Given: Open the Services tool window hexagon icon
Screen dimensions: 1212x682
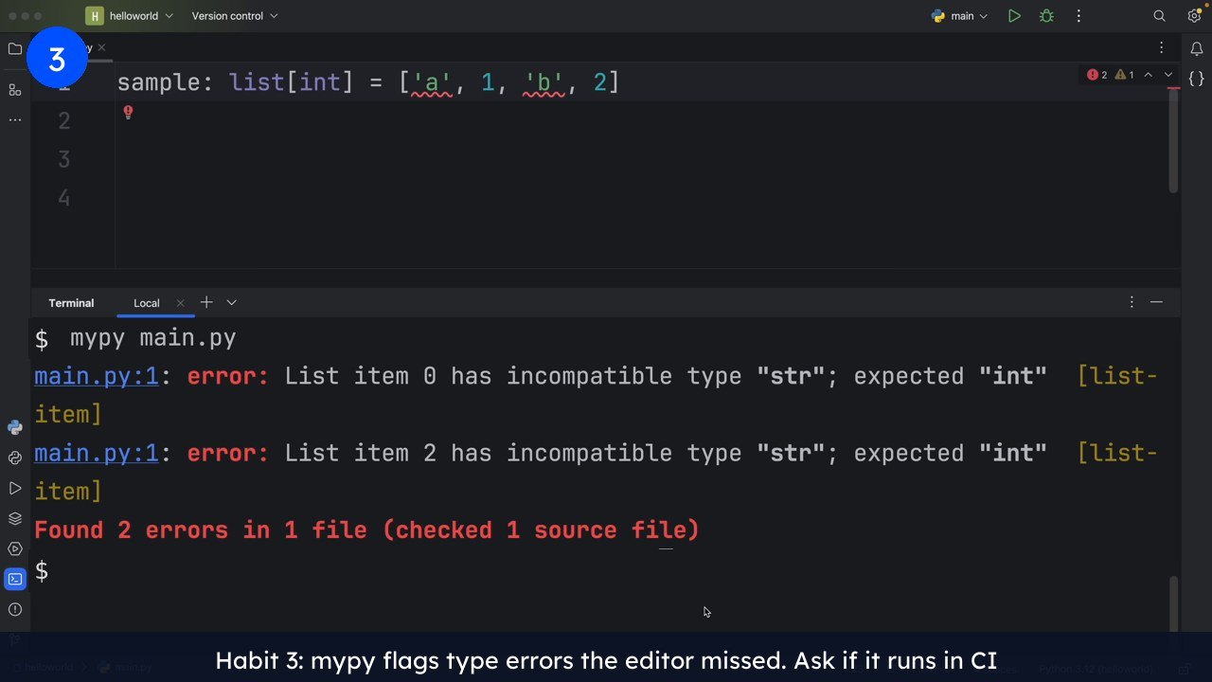Looking at the screenshot, I should click(x=14, y=548).
